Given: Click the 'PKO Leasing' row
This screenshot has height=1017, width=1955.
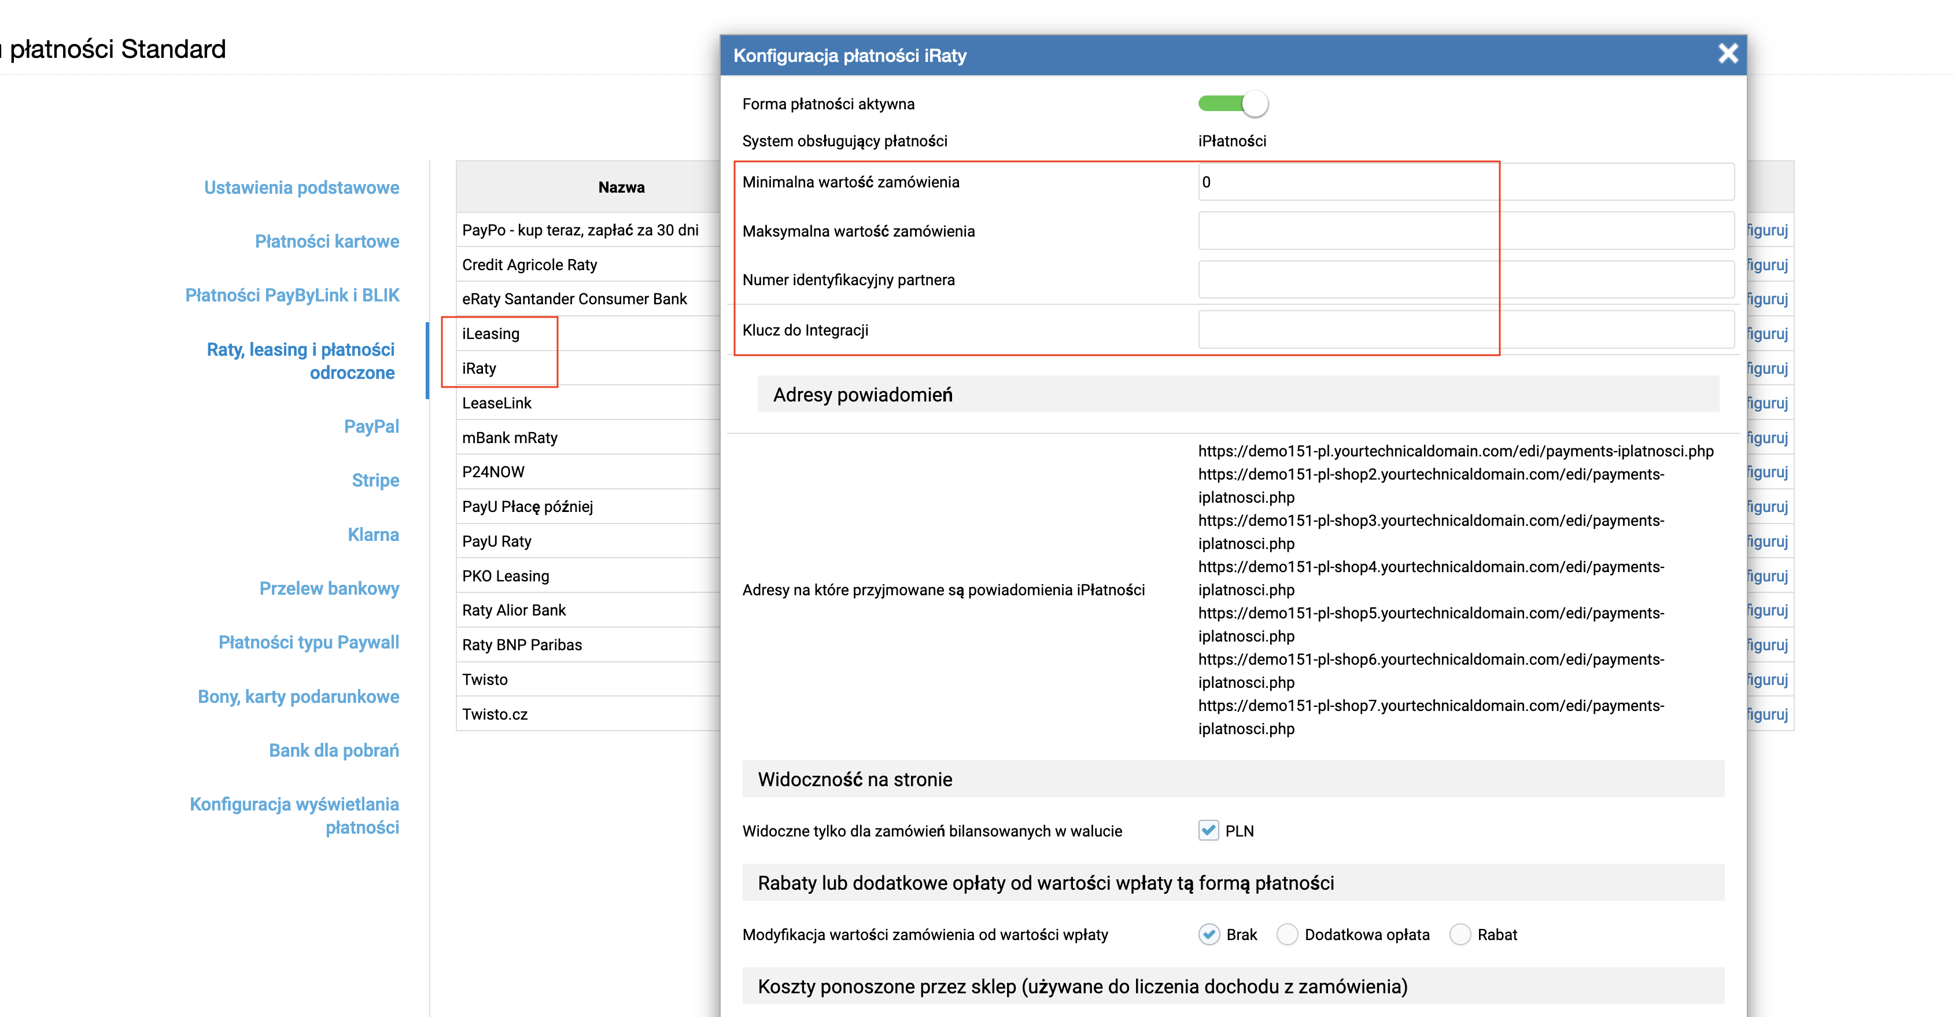Looking at the screenshot, I should coord(588,576).
